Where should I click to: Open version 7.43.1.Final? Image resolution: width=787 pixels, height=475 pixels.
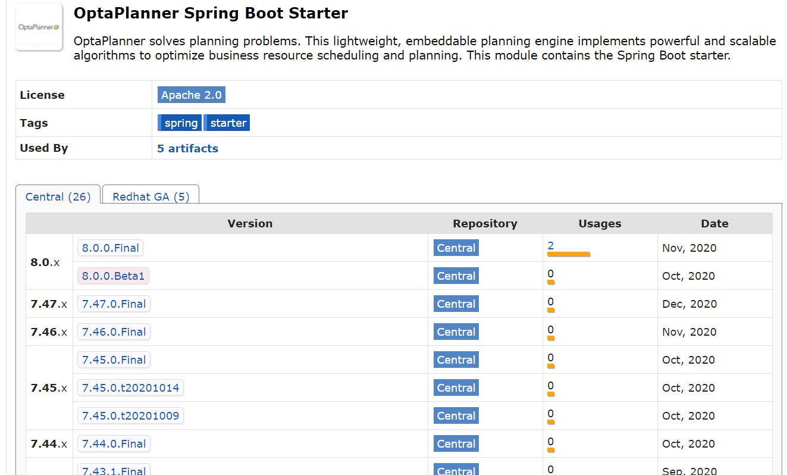point(114,470)
